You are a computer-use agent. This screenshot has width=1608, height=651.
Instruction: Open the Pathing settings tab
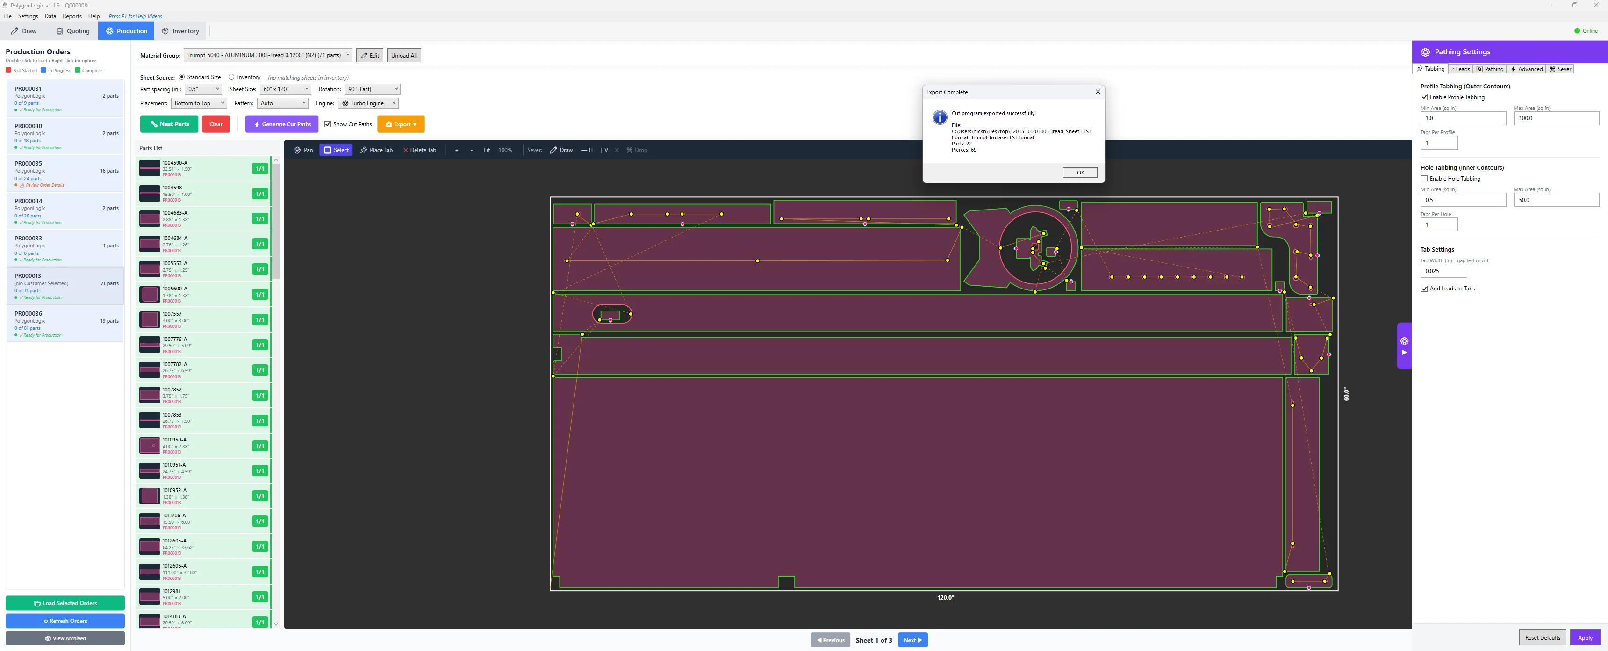pyautogui.click(x=1490, y=69)
